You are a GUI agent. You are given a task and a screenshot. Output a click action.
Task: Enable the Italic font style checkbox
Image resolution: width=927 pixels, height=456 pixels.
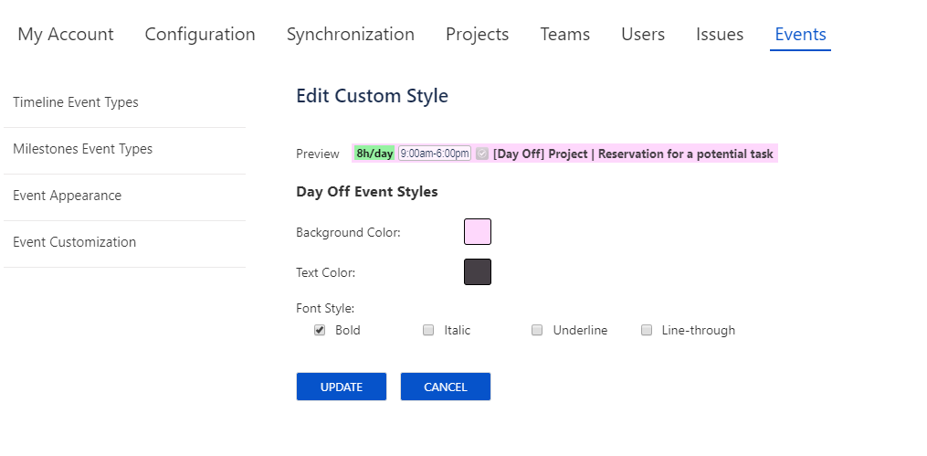tap(428, 331)
